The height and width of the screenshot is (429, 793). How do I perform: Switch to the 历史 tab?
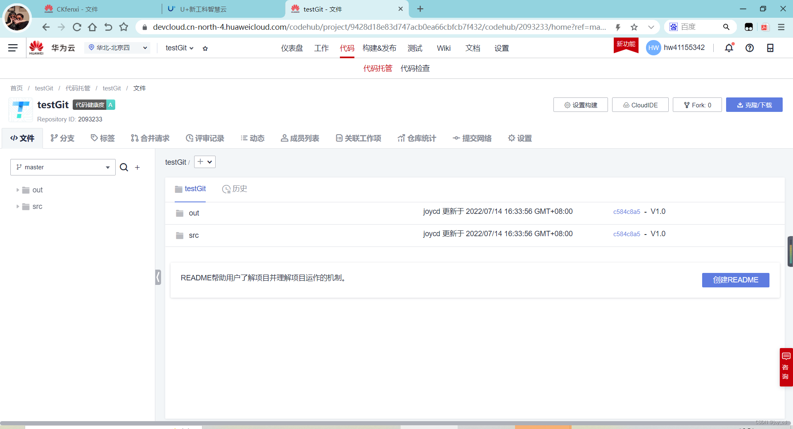point(235,189)
